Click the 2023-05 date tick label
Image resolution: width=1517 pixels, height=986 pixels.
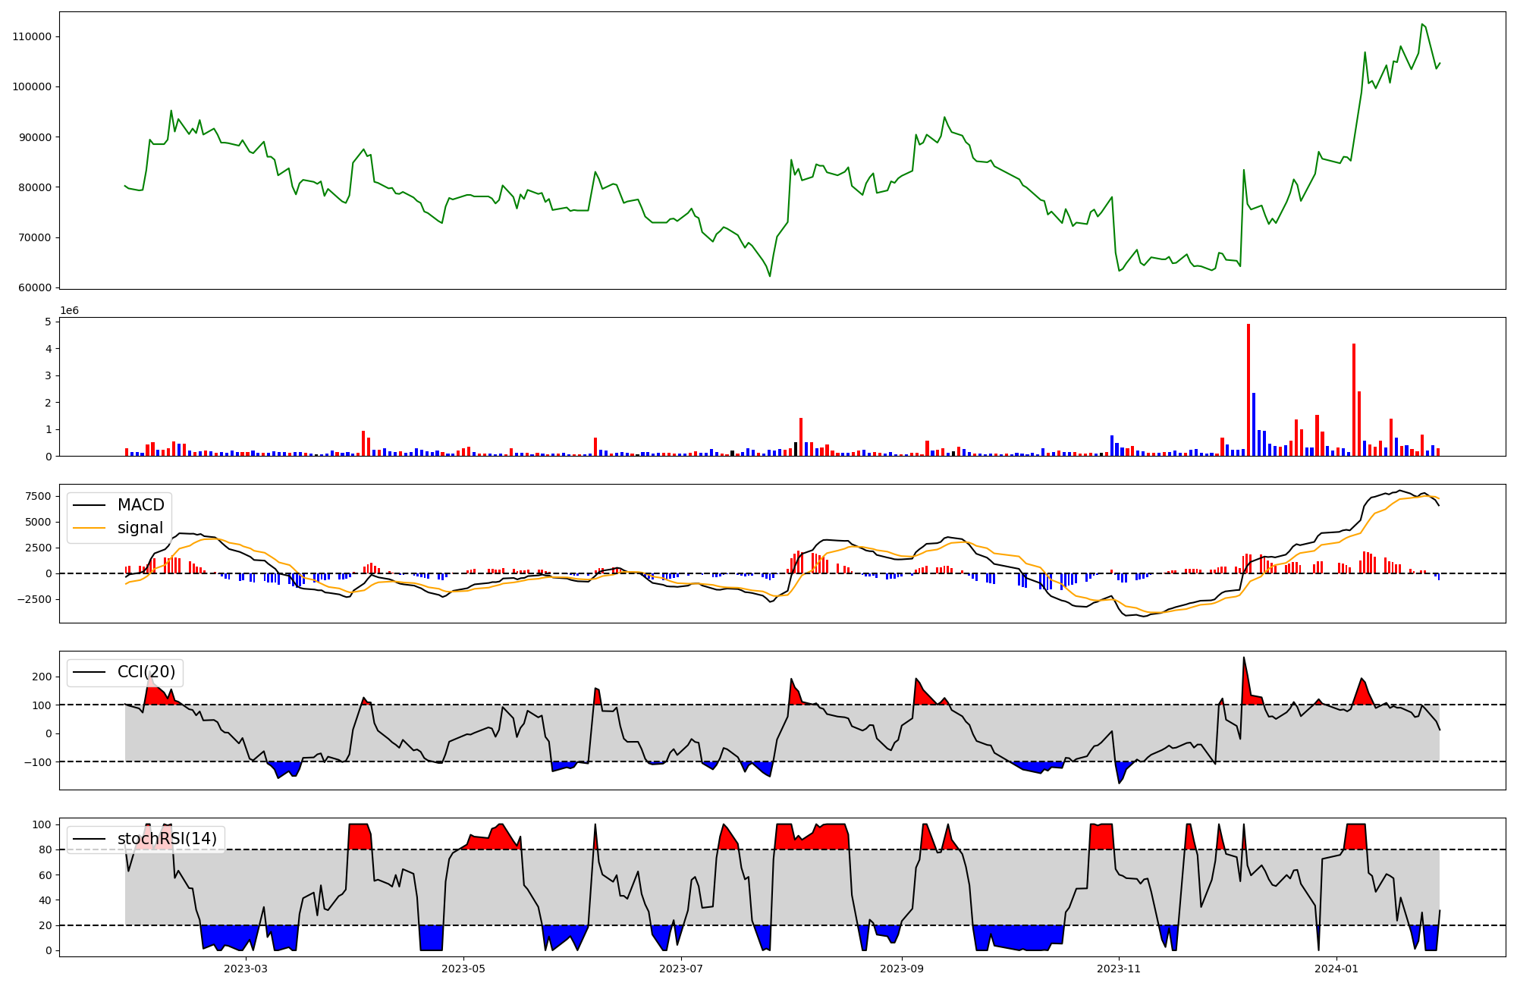(463, 969)
